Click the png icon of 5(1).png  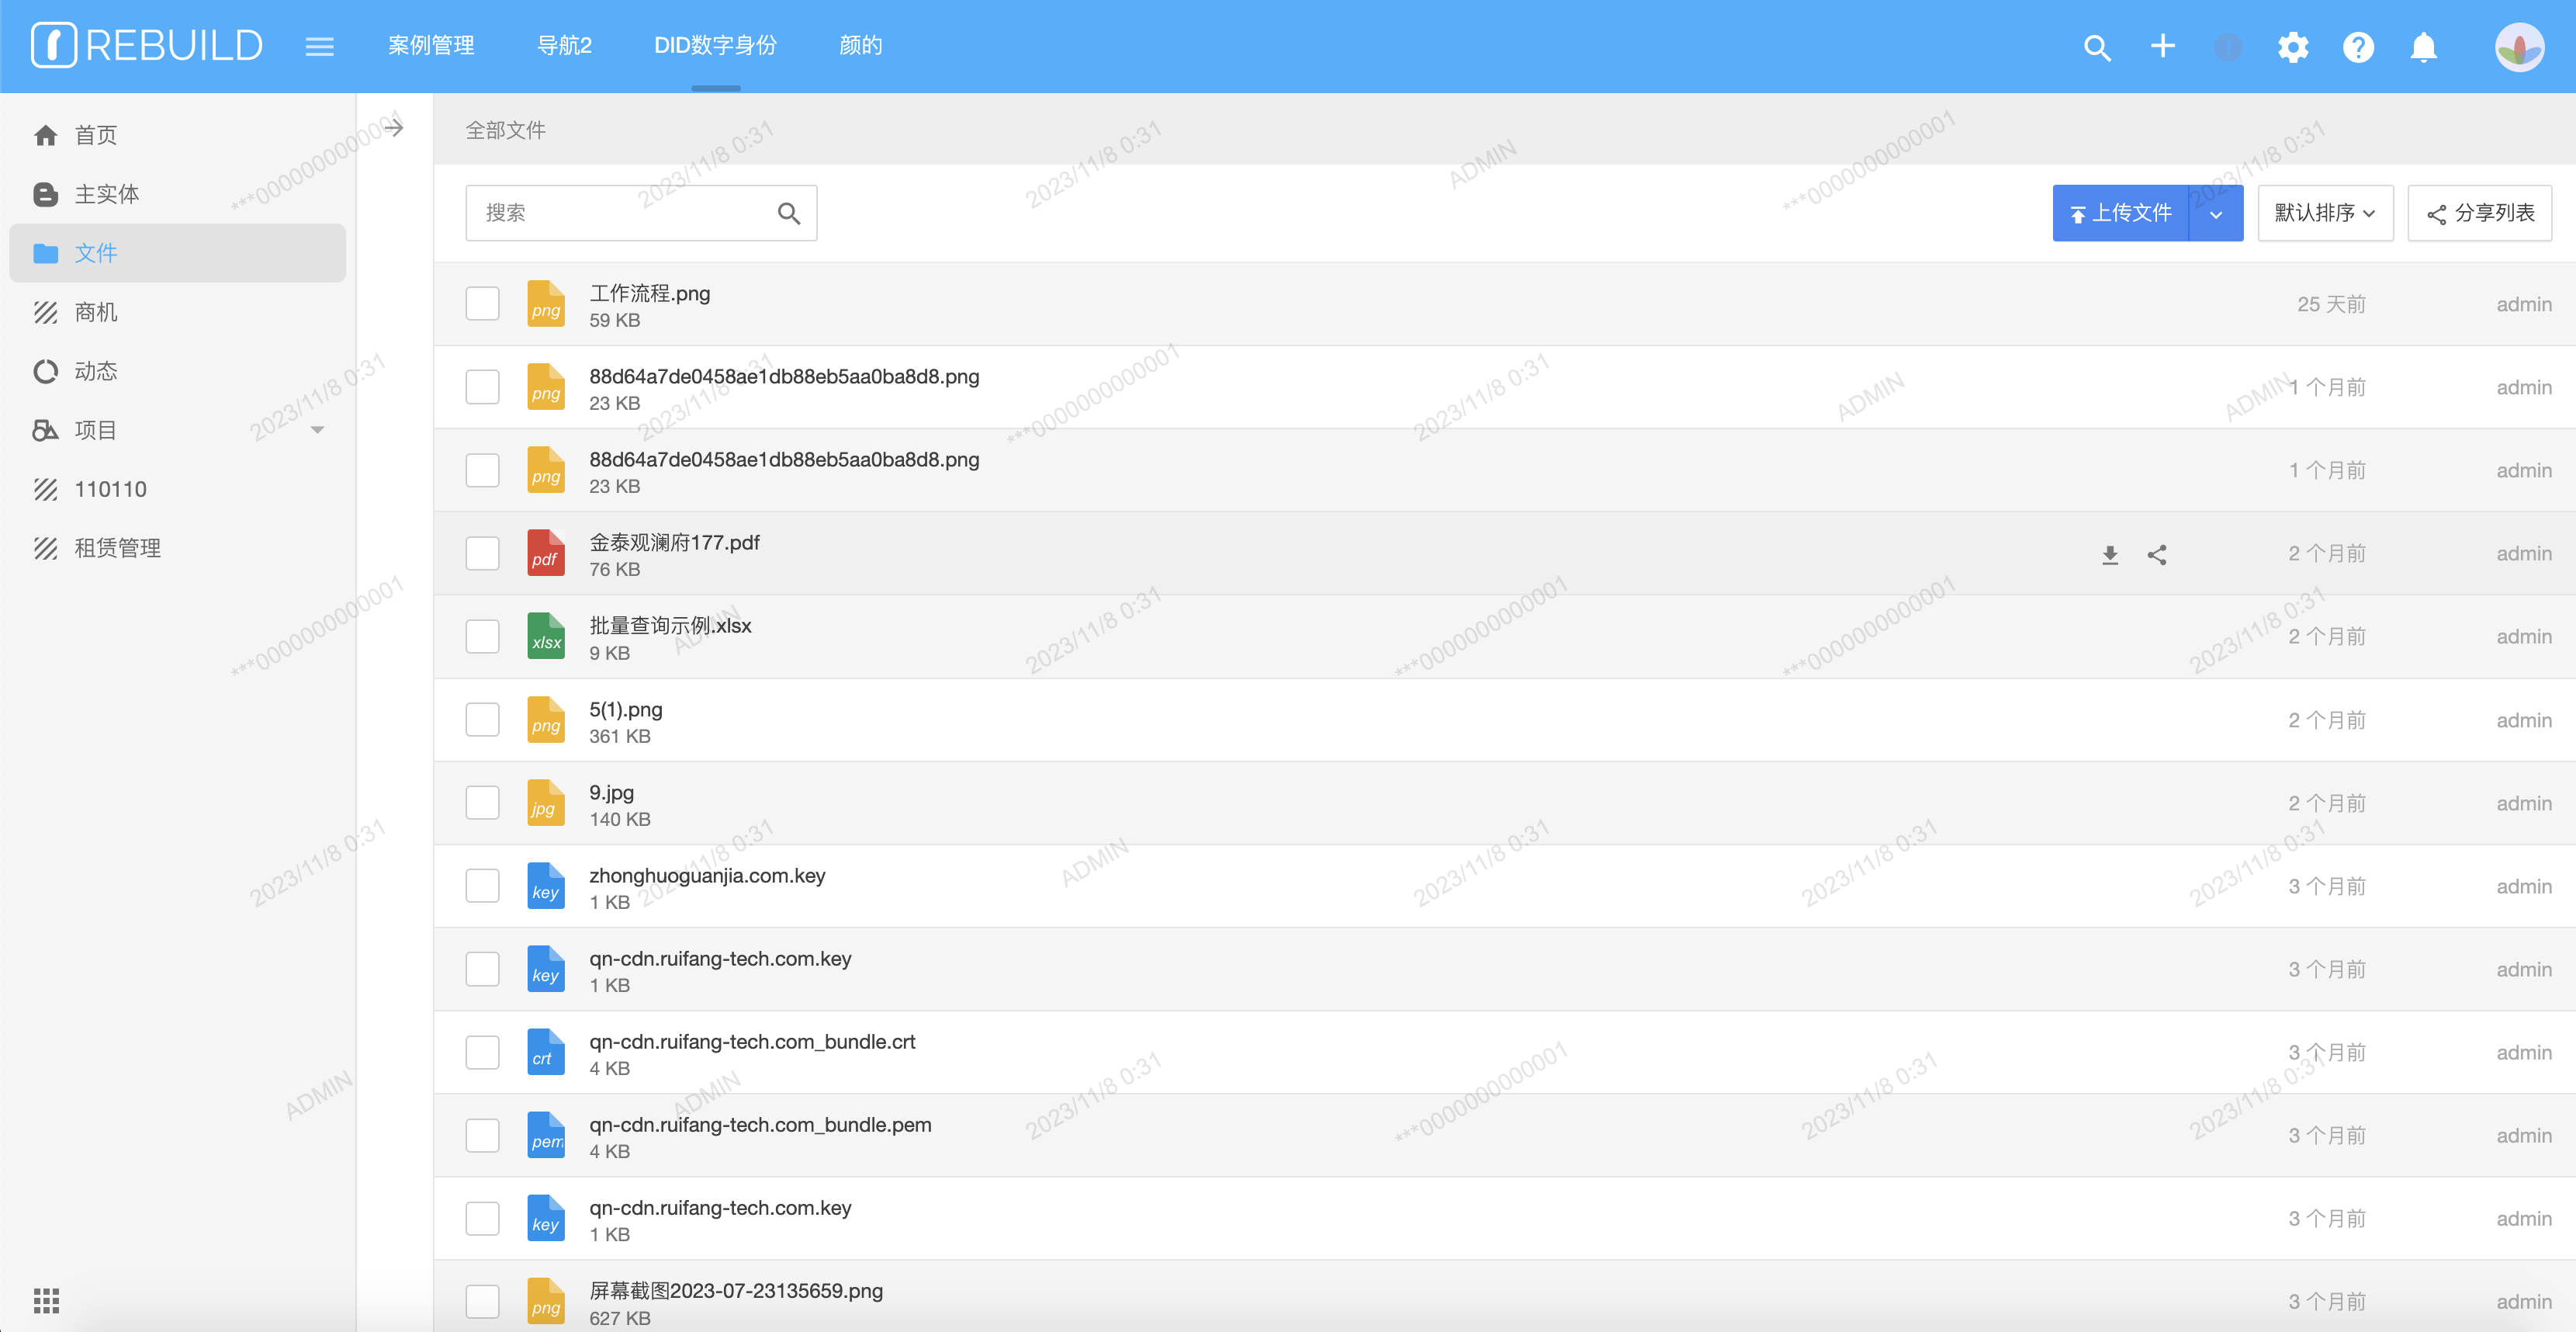tap(546, 720)
